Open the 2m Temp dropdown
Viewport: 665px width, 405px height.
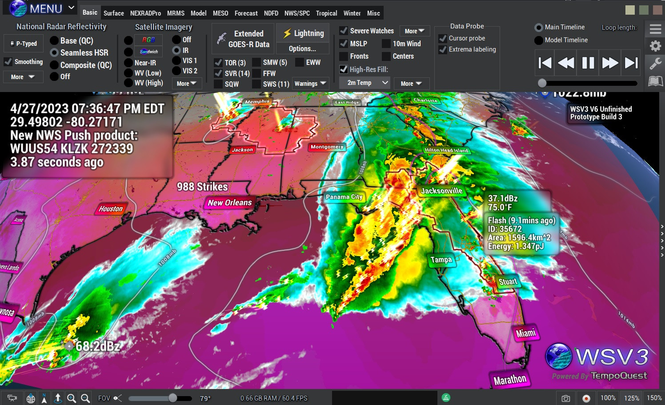[365, 83]
